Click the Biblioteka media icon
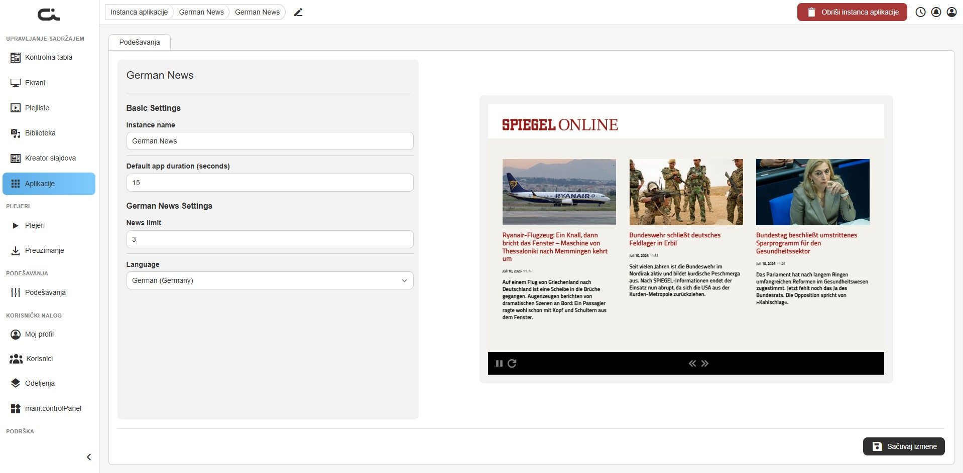Image resolution: width=963 pixels, height=473 pixels. point(16,133)
